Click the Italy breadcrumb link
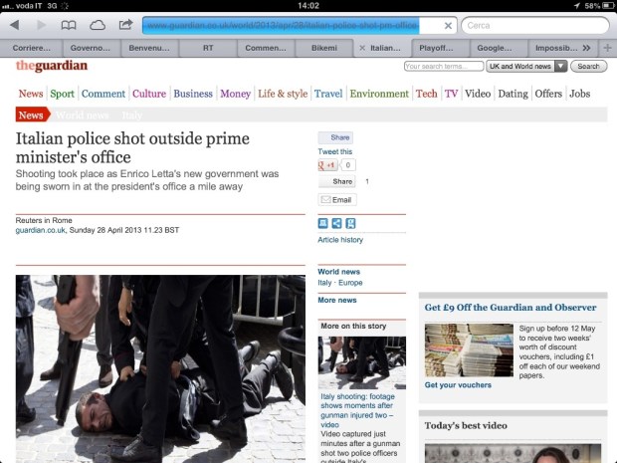 pos(131,116)
